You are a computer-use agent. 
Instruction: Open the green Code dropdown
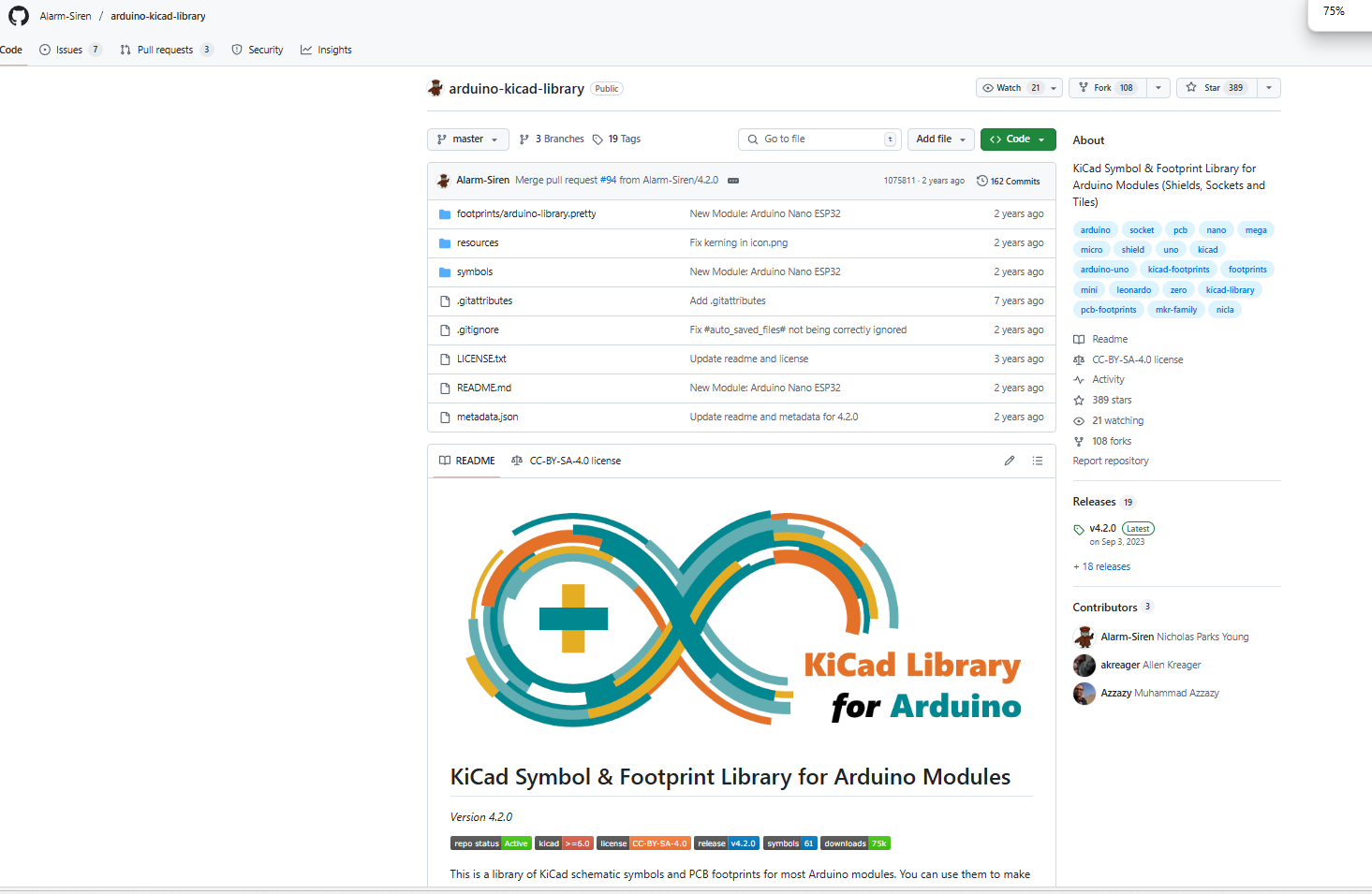click(1017, 139)
